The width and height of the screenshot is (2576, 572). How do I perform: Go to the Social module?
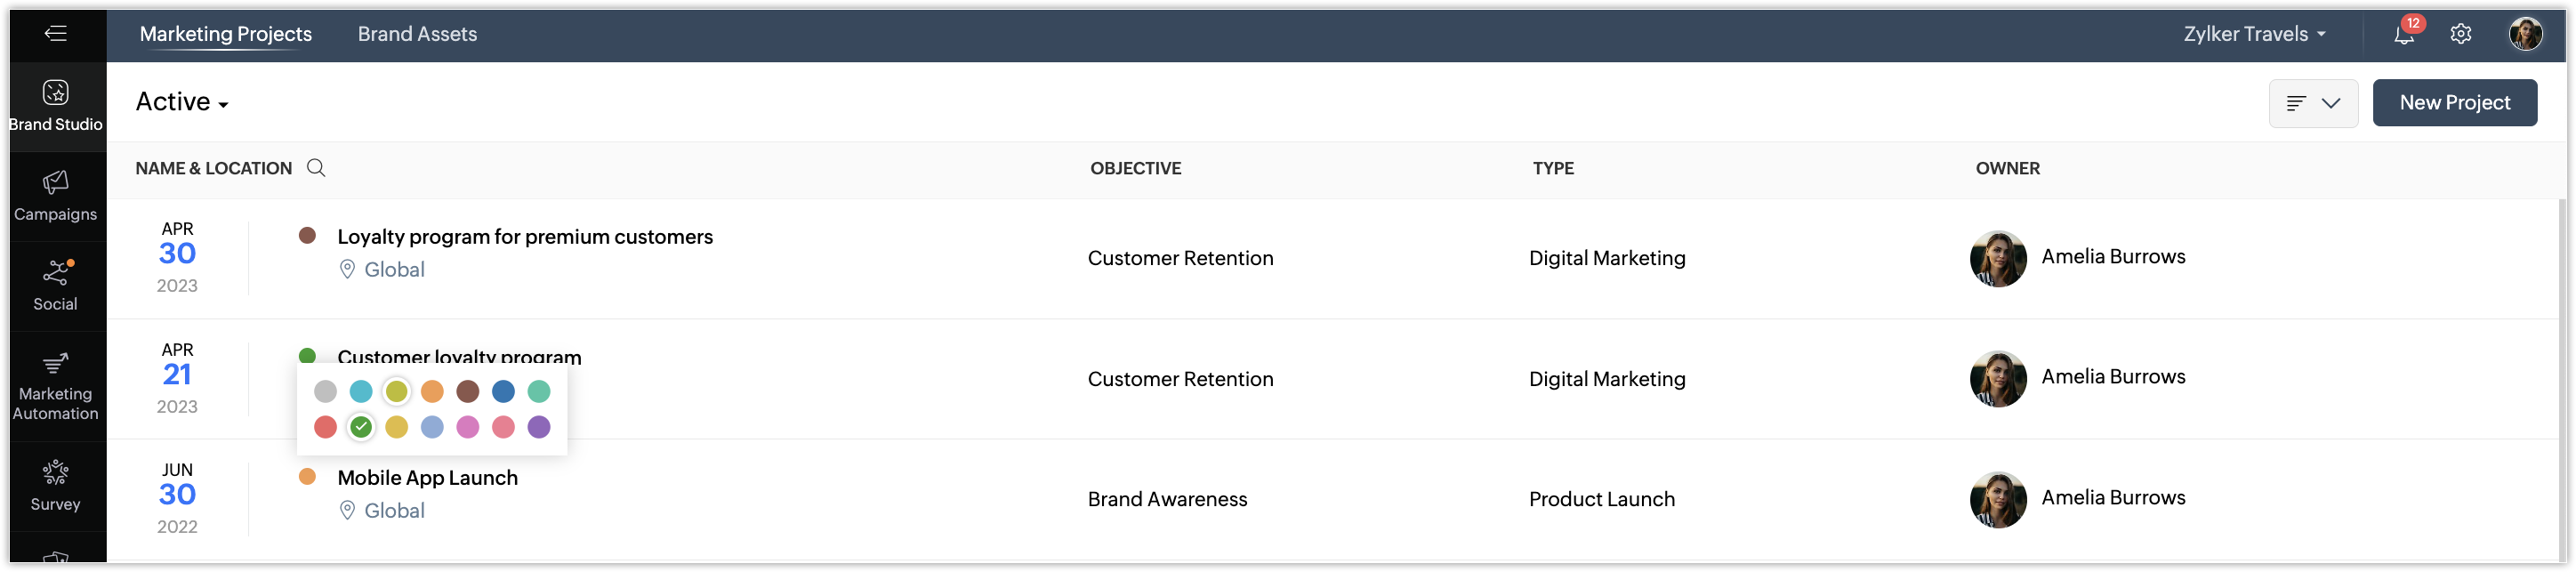(x=56, y=286)
